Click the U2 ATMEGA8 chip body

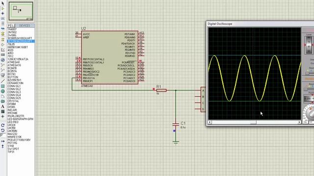point(109,57)
